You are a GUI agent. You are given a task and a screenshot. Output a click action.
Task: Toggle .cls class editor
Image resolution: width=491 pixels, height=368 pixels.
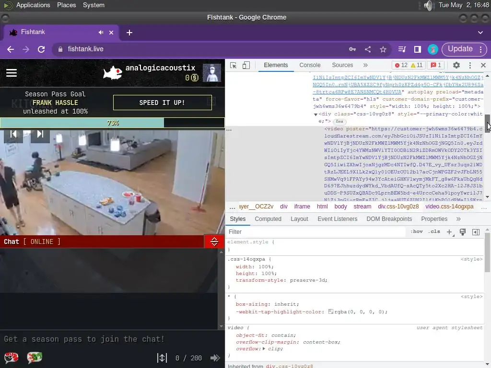pos(434,232)
